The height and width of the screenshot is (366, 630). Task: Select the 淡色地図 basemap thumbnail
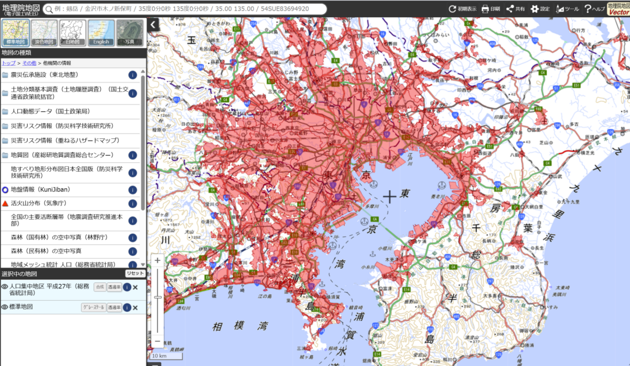(x=44, y=33)
